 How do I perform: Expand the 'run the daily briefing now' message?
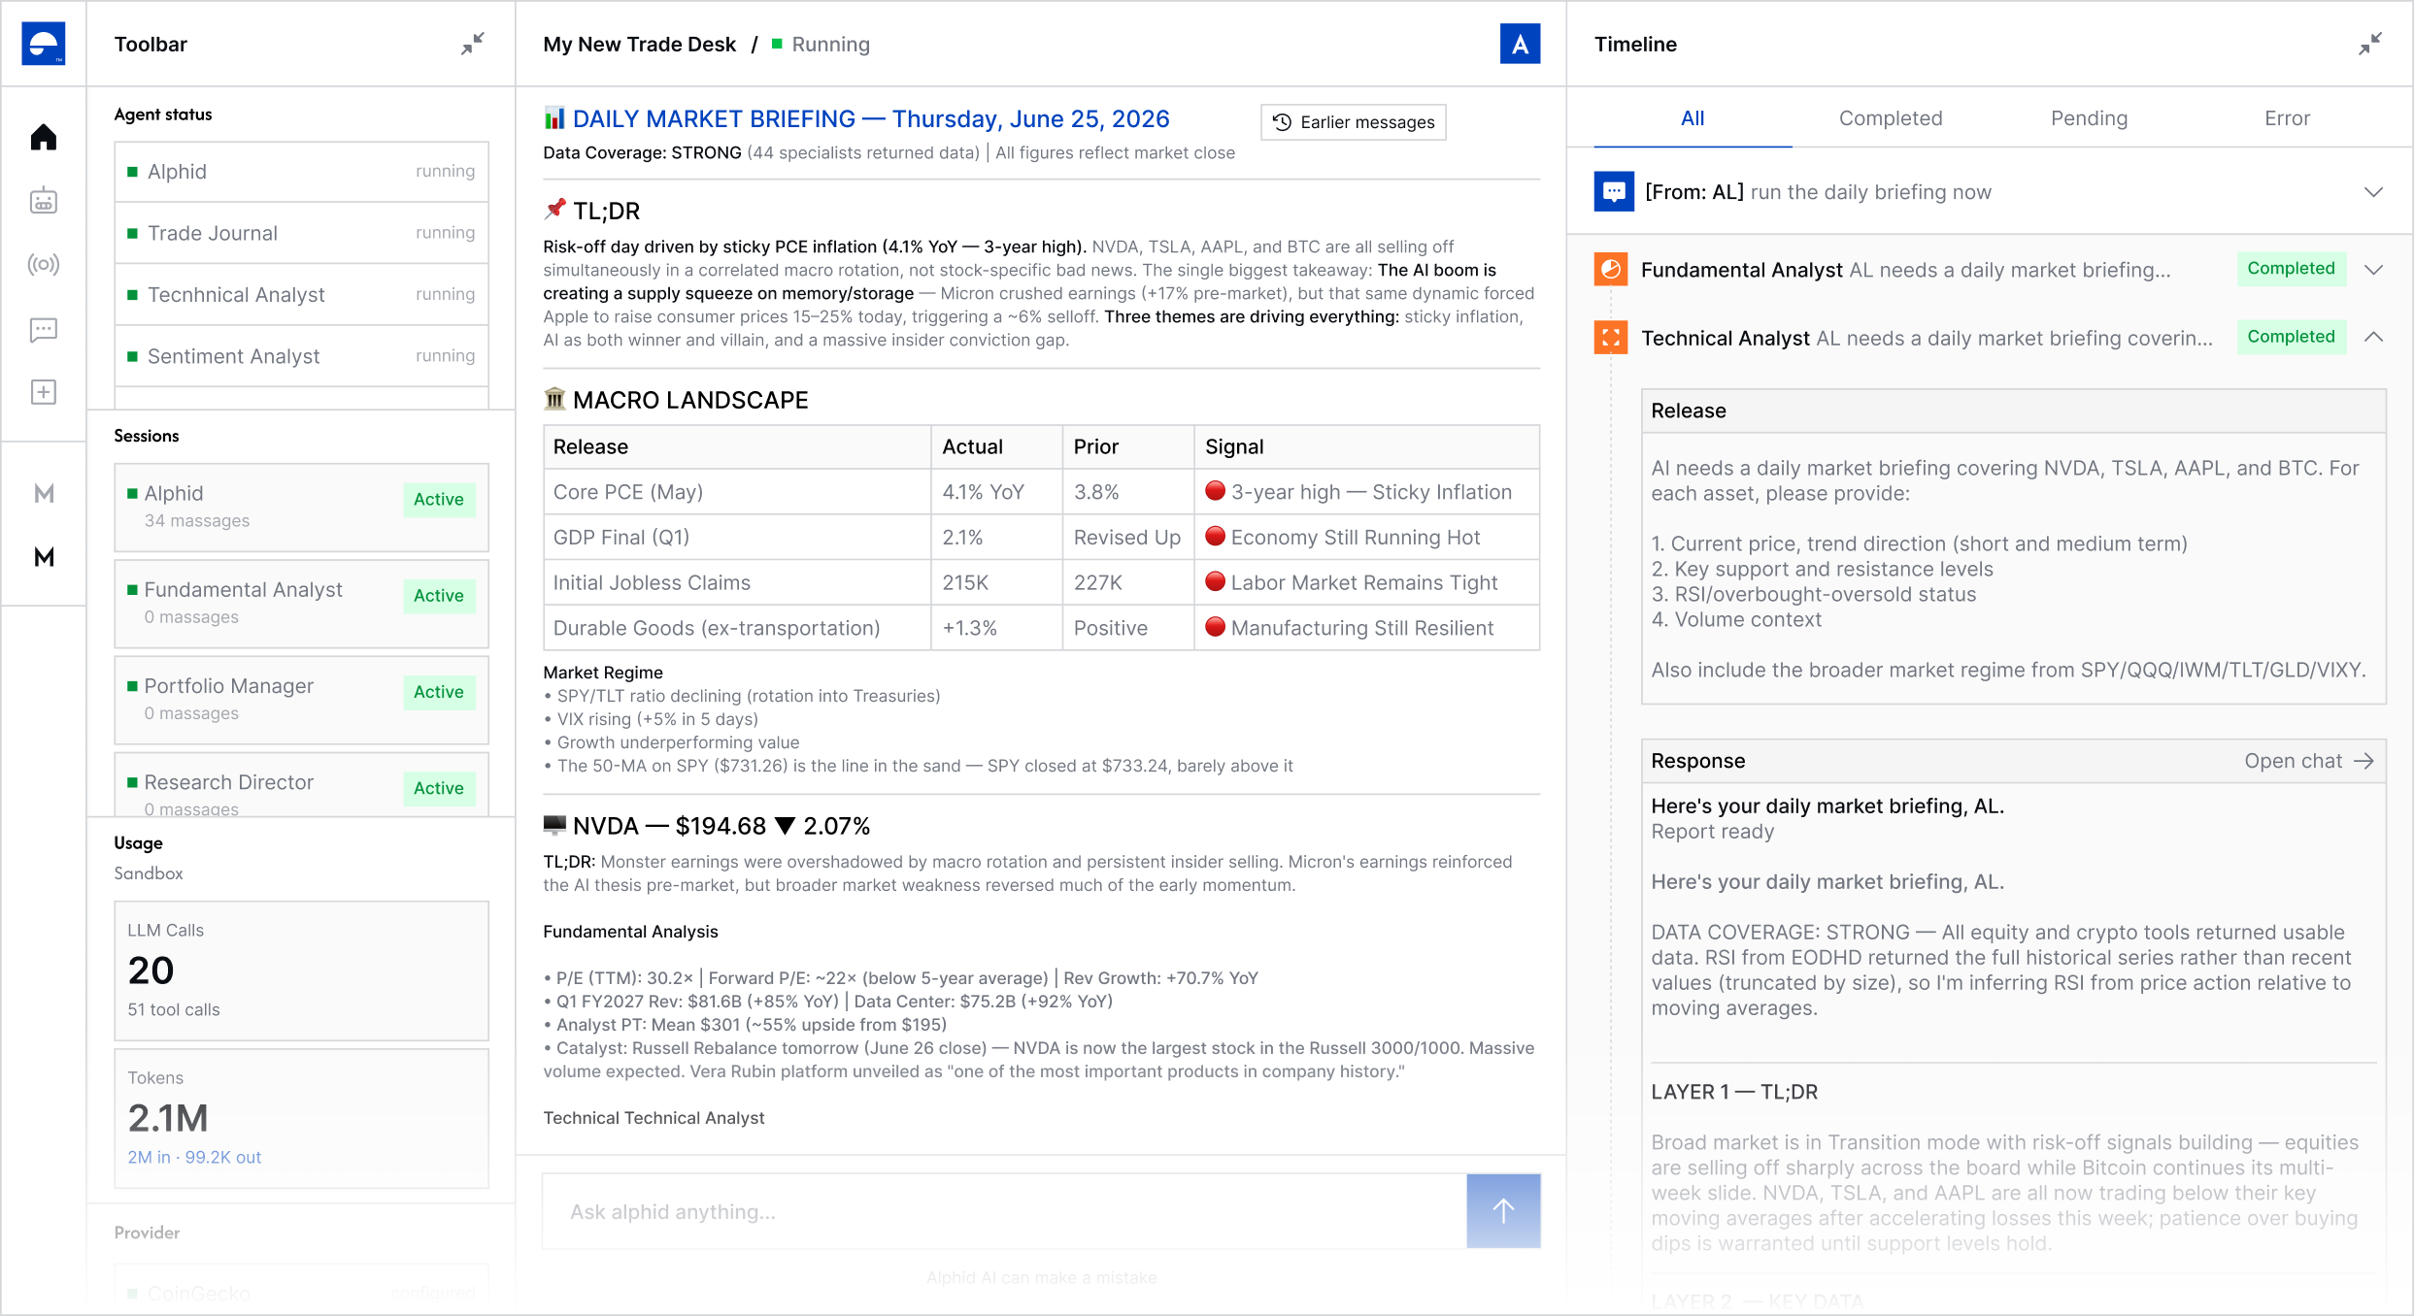[x=2373, y=192]
